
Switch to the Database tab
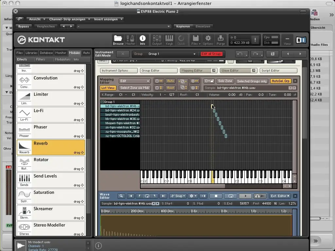[x=46, y=53]
